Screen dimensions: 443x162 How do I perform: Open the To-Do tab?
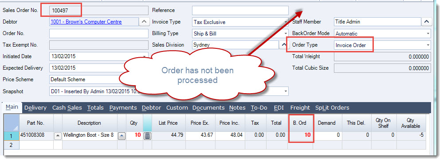[259, 108]
